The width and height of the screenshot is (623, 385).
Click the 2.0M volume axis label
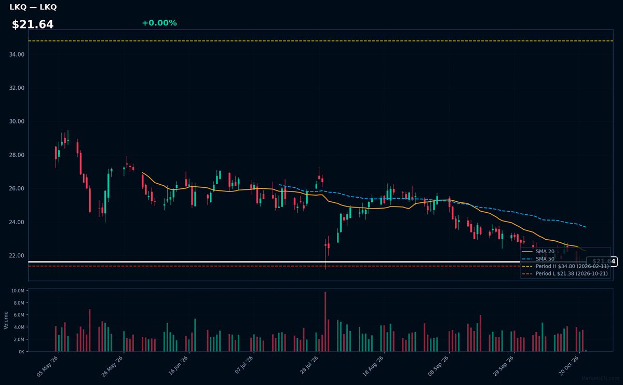coord(19,339)
